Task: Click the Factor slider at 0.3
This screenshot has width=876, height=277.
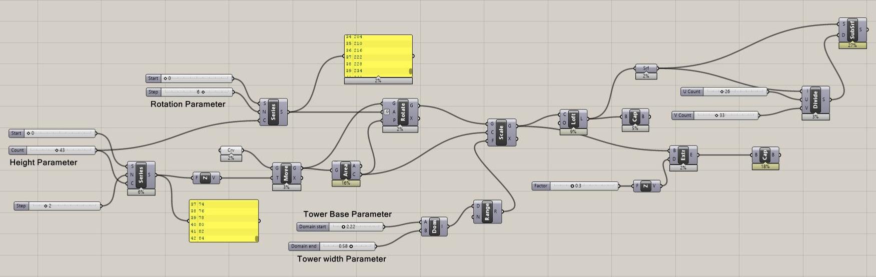Action: (x=575, y=185)
